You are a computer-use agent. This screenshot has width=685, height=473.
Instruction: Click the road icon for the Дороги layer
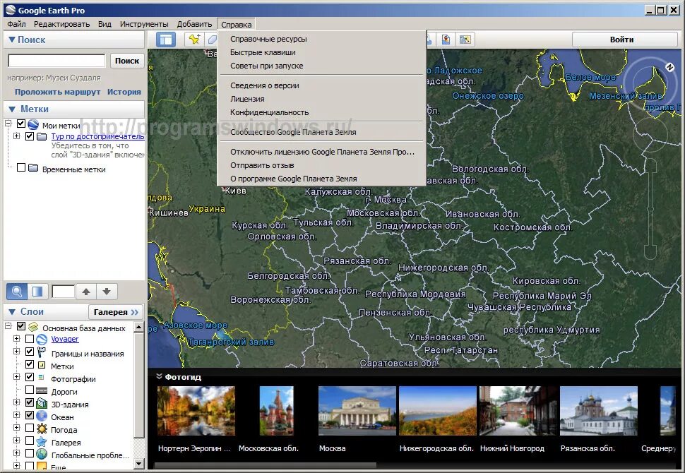(x=42, y=390)
